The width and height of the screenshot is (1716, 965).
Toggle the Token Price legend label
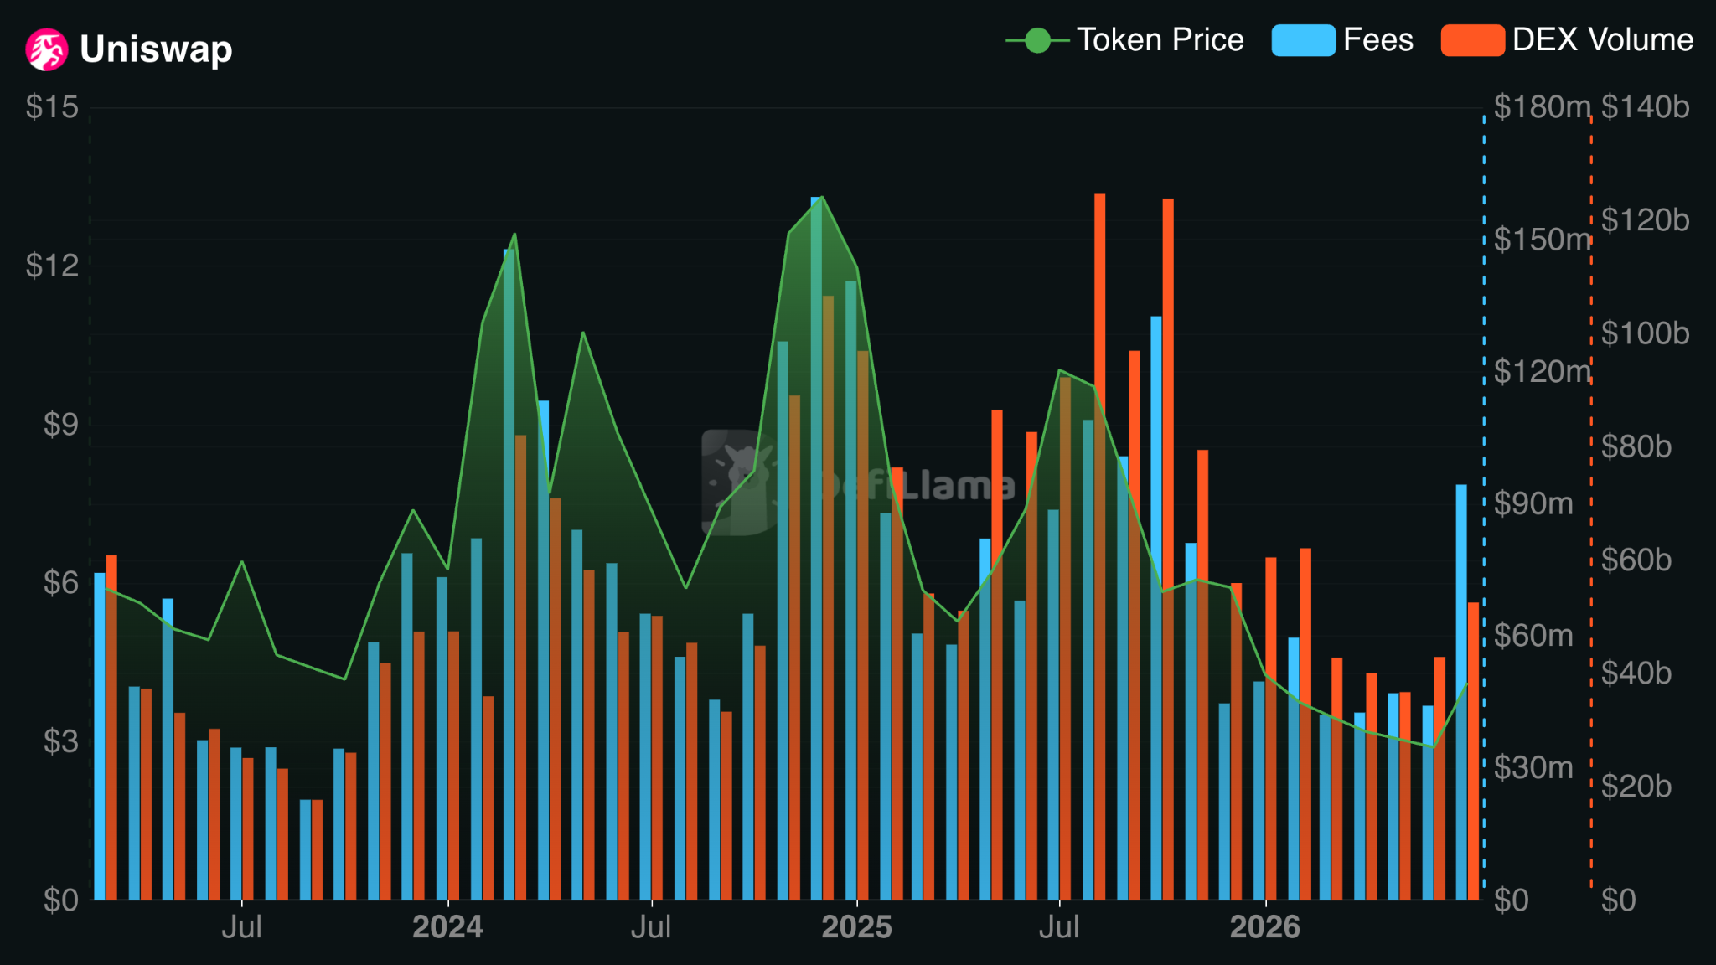click(x=1160, y=40)
